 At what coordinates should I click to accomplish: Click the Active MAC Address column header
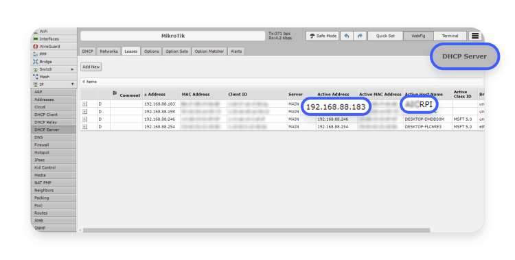click(x=380, y=94)
